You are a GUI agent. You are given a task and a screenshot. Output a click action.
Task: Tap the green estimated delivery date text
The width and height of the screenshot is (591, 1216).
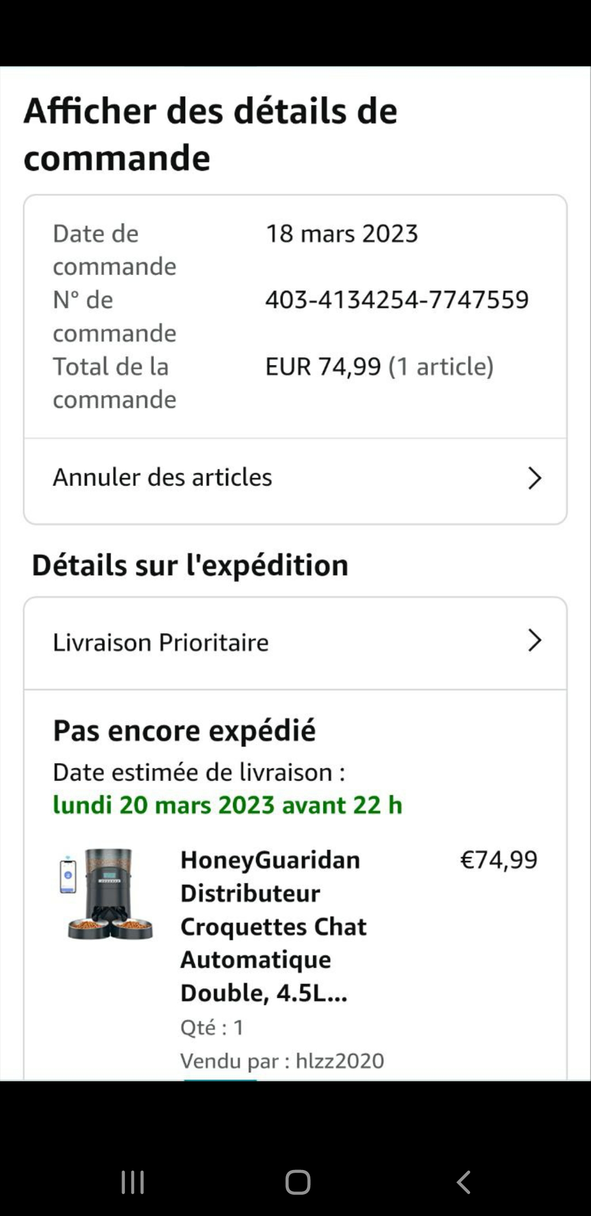tap(227, 805)
